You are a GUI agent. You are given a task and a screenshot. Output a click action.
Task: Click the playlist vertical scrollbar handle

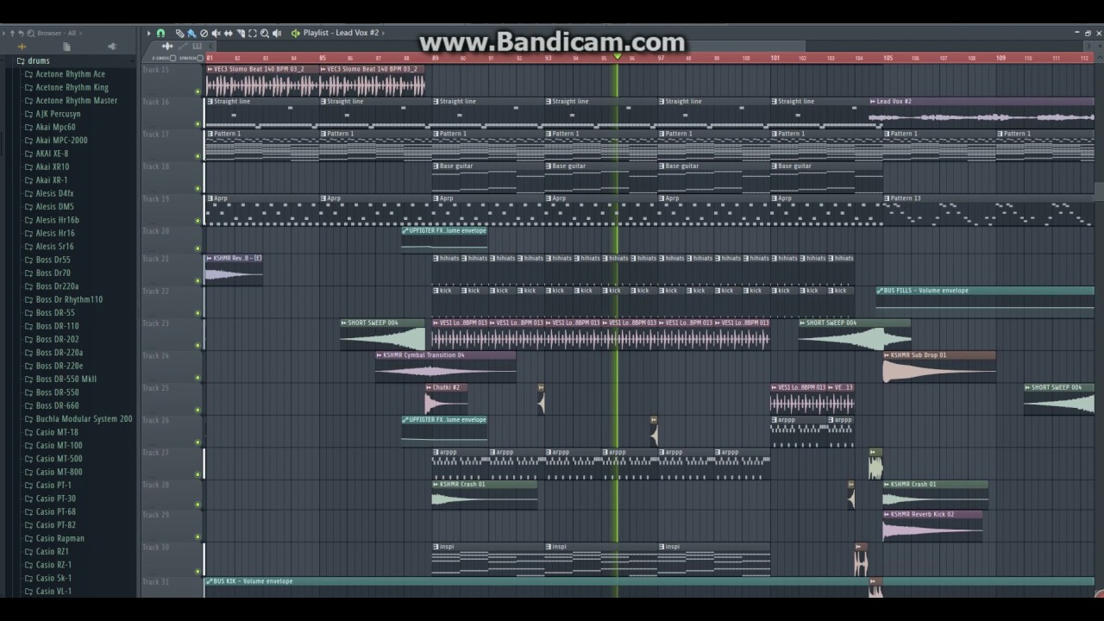pyautogui.click(x=1099, y=190)
